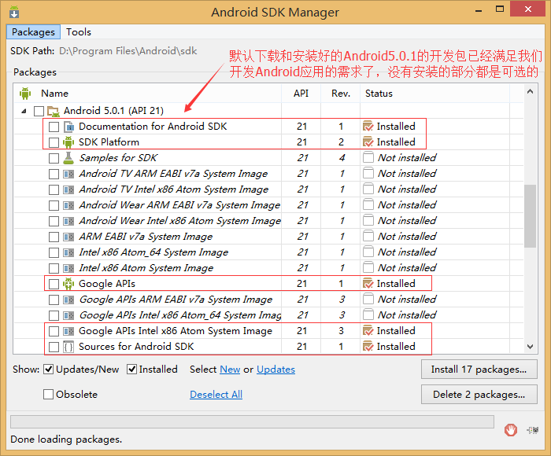Enable the Obsolete filter checkbox

coord(48,394)
